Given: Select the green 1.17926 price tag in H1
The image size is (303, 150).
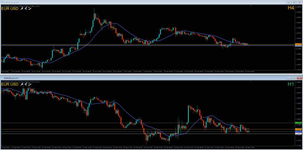Looking at the screenshot, I should pyautogui.click(x=299, y=123).
